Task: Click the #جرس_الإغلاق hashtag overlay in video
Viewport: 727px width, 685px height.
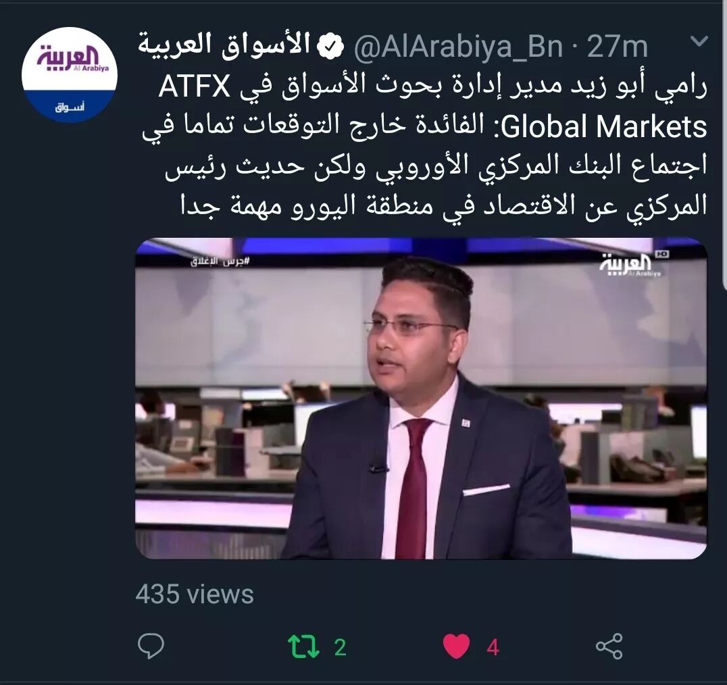Action: click(220, 261)
